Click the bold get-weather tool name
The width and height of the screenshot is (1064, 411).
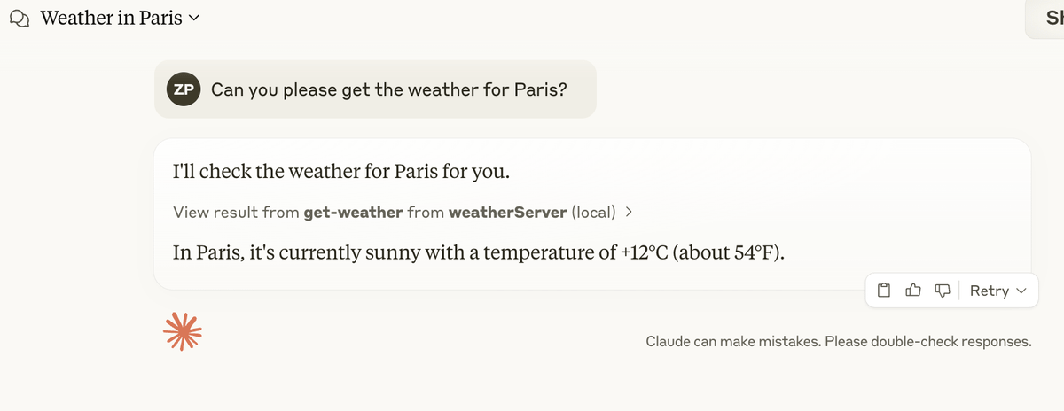point(354,213)
